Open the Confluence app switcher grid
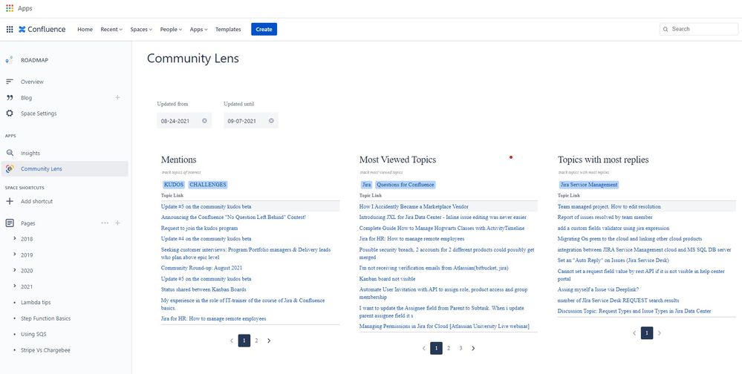This screenshot has width=742, height=374. (x=10, y=30)
